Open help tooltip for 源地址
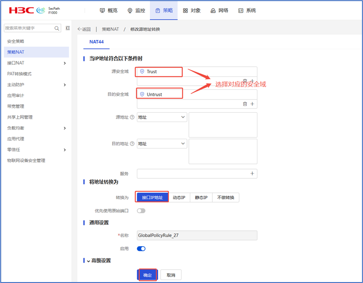The width and height of the screenshot is (363, 283). 132,117
